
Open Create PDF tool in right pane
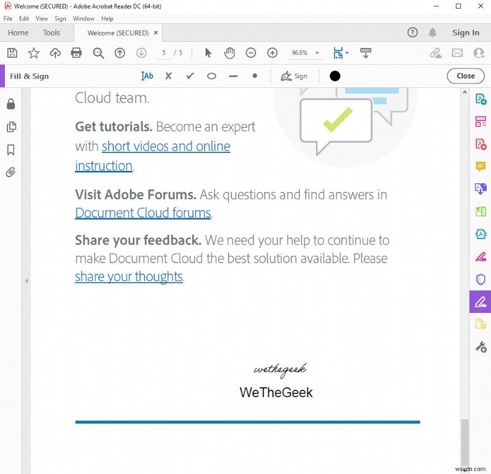(481, 144)
